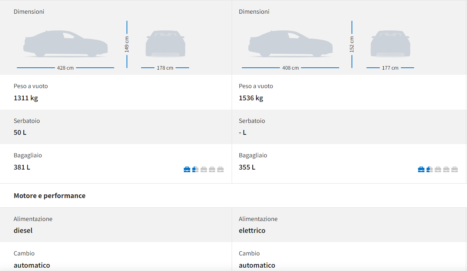Click the half-filled suitcase icon beside 355 L
The image size is (467, 271).
click(429, 170)
